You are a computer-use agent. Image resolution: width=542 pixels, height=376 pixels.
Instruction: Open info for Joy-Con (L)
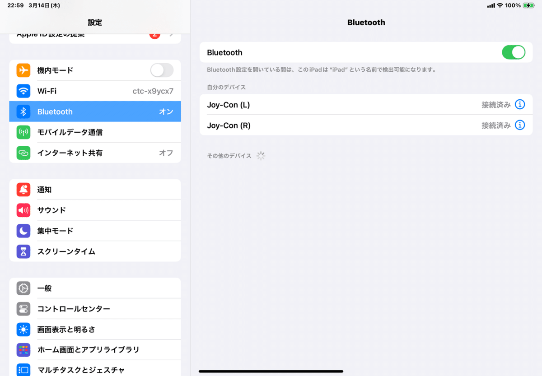(x=520, y=105)
